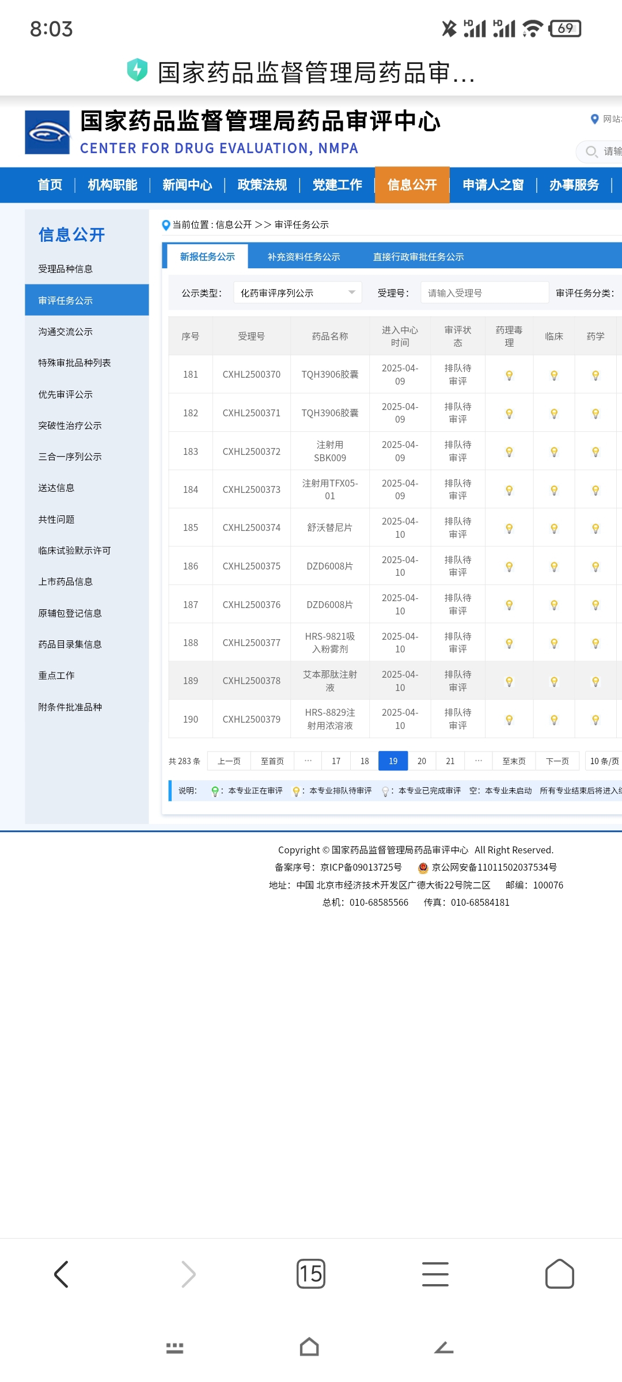Image resolution: width=622 pixels, height=1382 pixels.
Task: Switch to 补充资料任务公示 tab
Action: [x=304, y=257]
